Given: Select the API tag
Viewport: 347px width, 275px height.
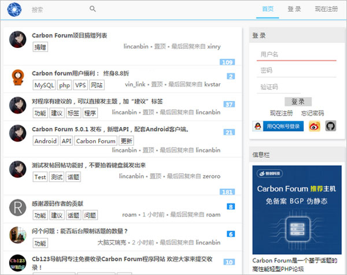Looking at the screenshot, I should (x=66, y=141).
